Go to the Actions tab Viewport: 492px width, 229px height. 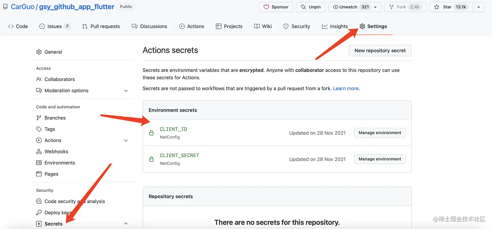coord(192,26)
